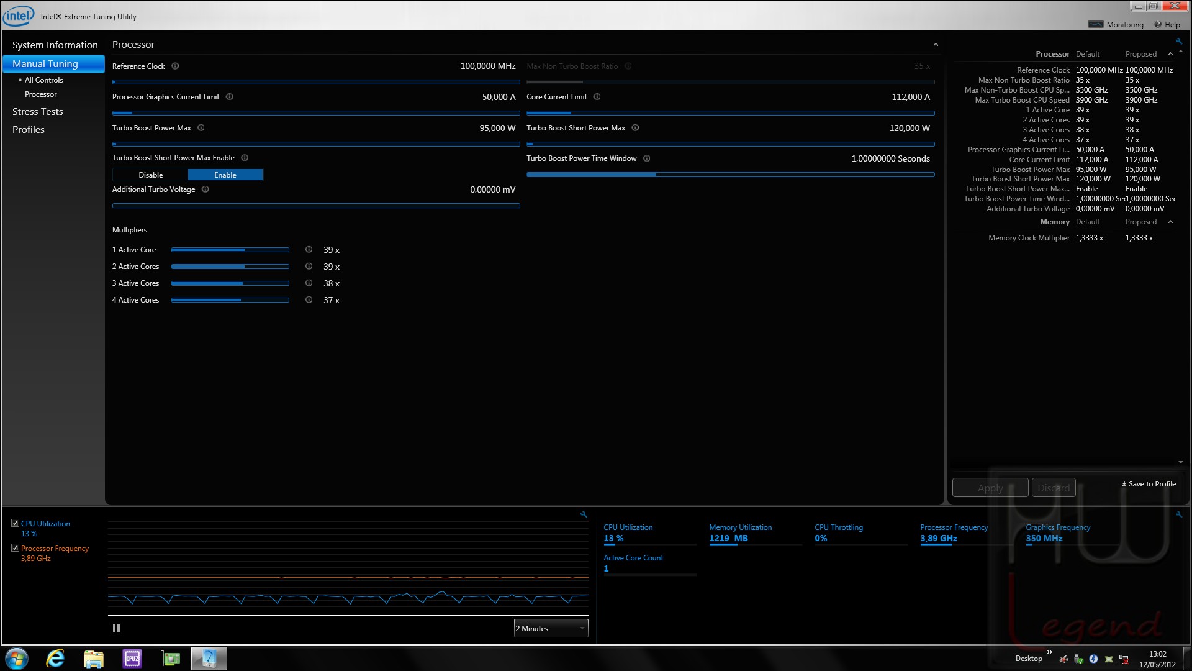1192x671 pixels.
Task: Click info icon beside Additional Turbo Voltage
Action: (x=205, y=189)
